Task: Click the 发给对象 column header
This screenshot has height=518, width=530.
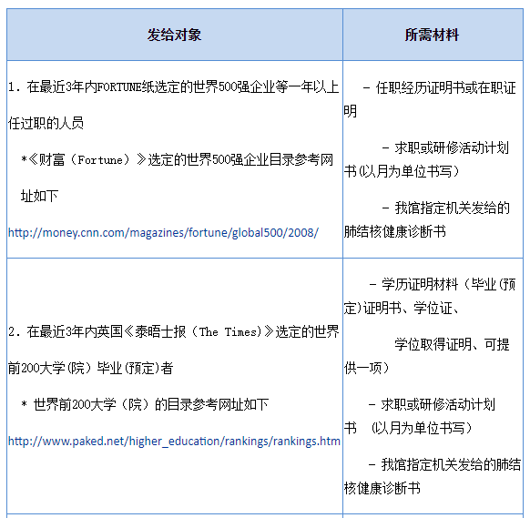Action: pyautogui.click(x=175, y=35)
